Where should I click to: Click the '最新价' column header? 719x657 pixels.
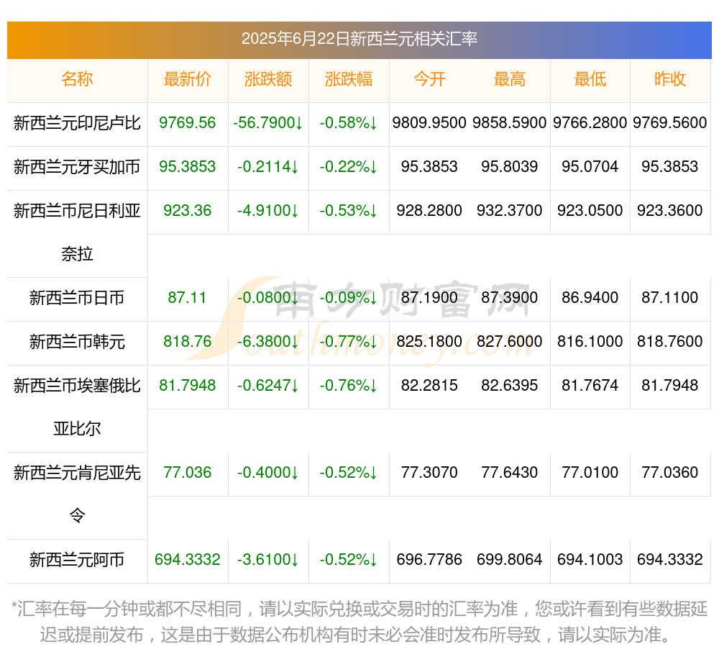pyautogui.click(x=188, y=79)
